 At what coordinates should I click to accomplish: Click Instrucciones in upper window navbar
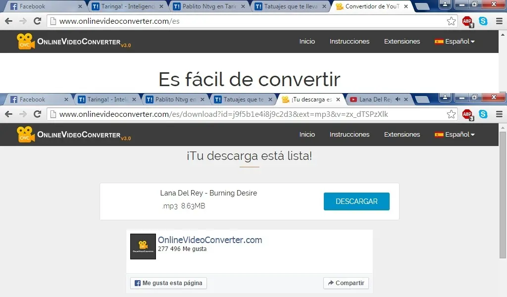coord(349,42)
